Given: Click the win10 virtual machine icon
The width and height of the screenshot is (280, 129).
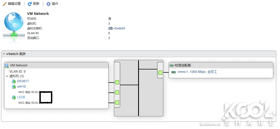Looking at the screenshot, I should 14,87.
